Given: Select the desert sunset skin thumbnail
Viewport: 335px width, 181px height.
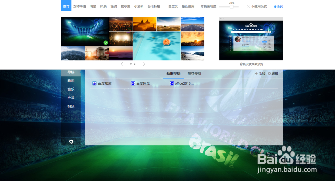Looking at the screenshot, I should pos(193,39).
